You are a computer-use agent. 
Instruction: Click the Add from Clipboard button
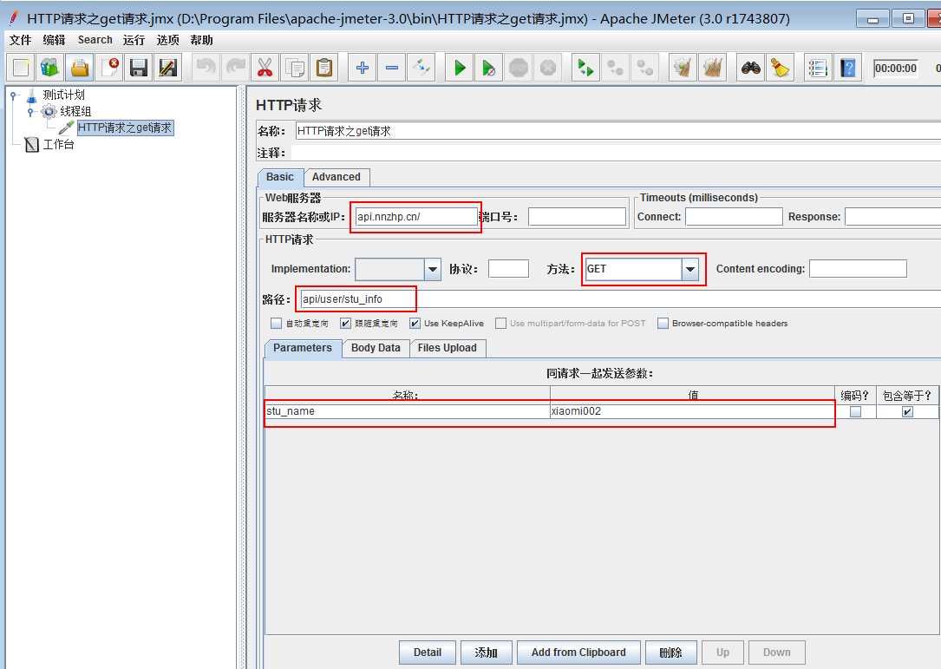pyautogui.click(x=578, y=653)
